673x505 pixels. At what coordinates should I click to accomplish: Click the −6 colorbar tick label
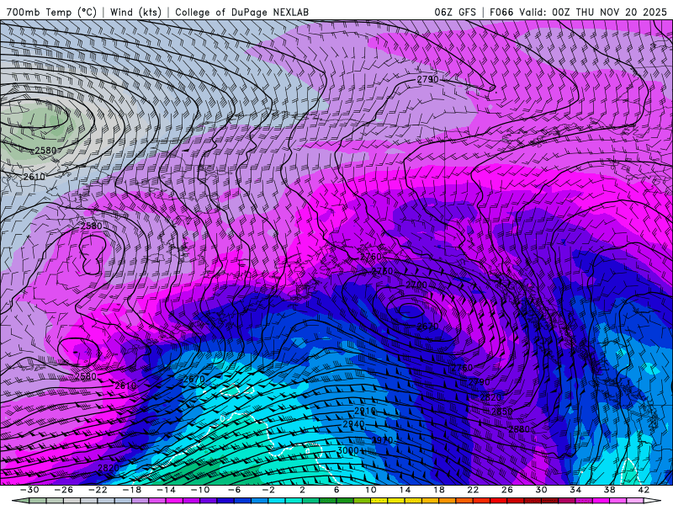[x=234, y=490]
